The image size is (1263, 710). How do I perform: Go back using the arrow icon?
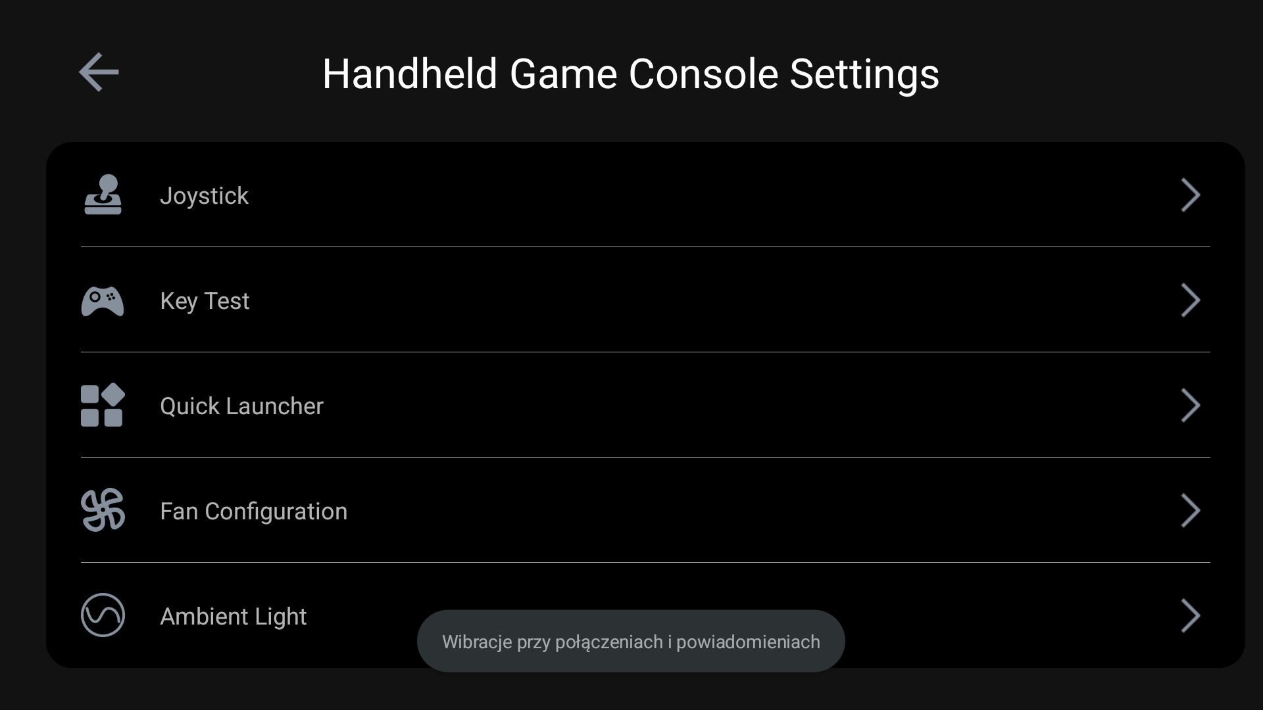(99, 72)
